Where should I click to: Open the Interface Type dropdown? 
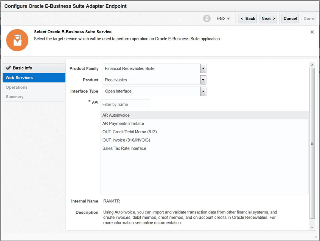(x=203, y=91)
